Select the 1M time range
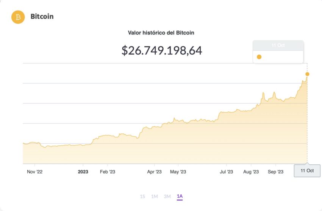 point(155,196)
